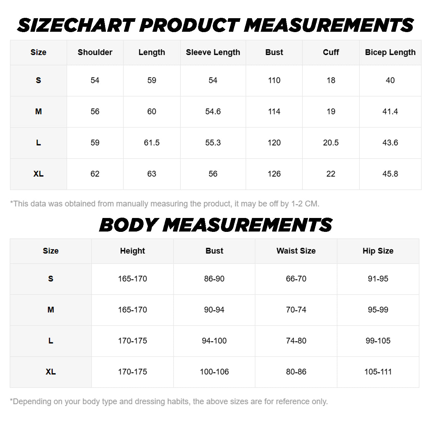430x430 pixels.
Task: Click the 61.5 length cell
Action: click(x=151, y=143)
